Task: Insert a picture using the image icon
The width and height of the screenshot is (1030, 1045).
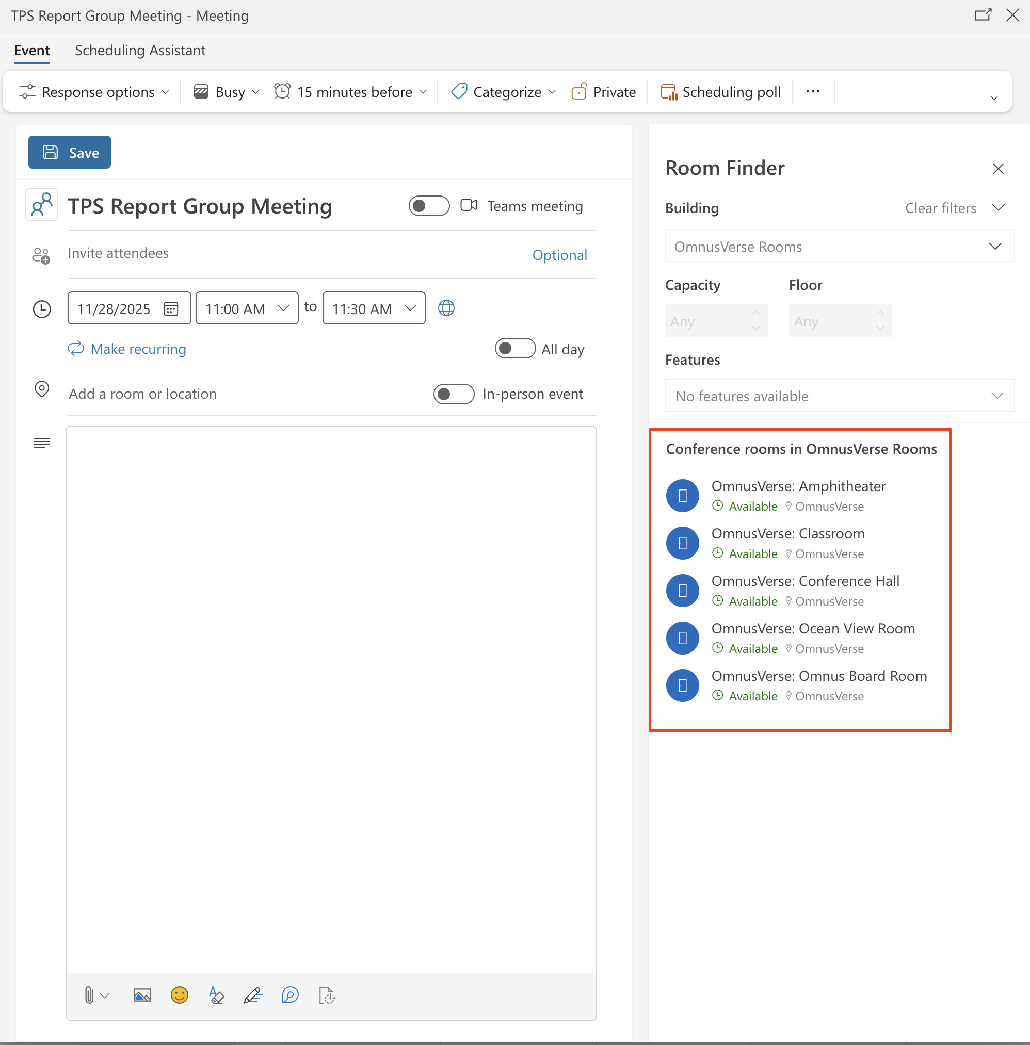Action: click(142, 995)
